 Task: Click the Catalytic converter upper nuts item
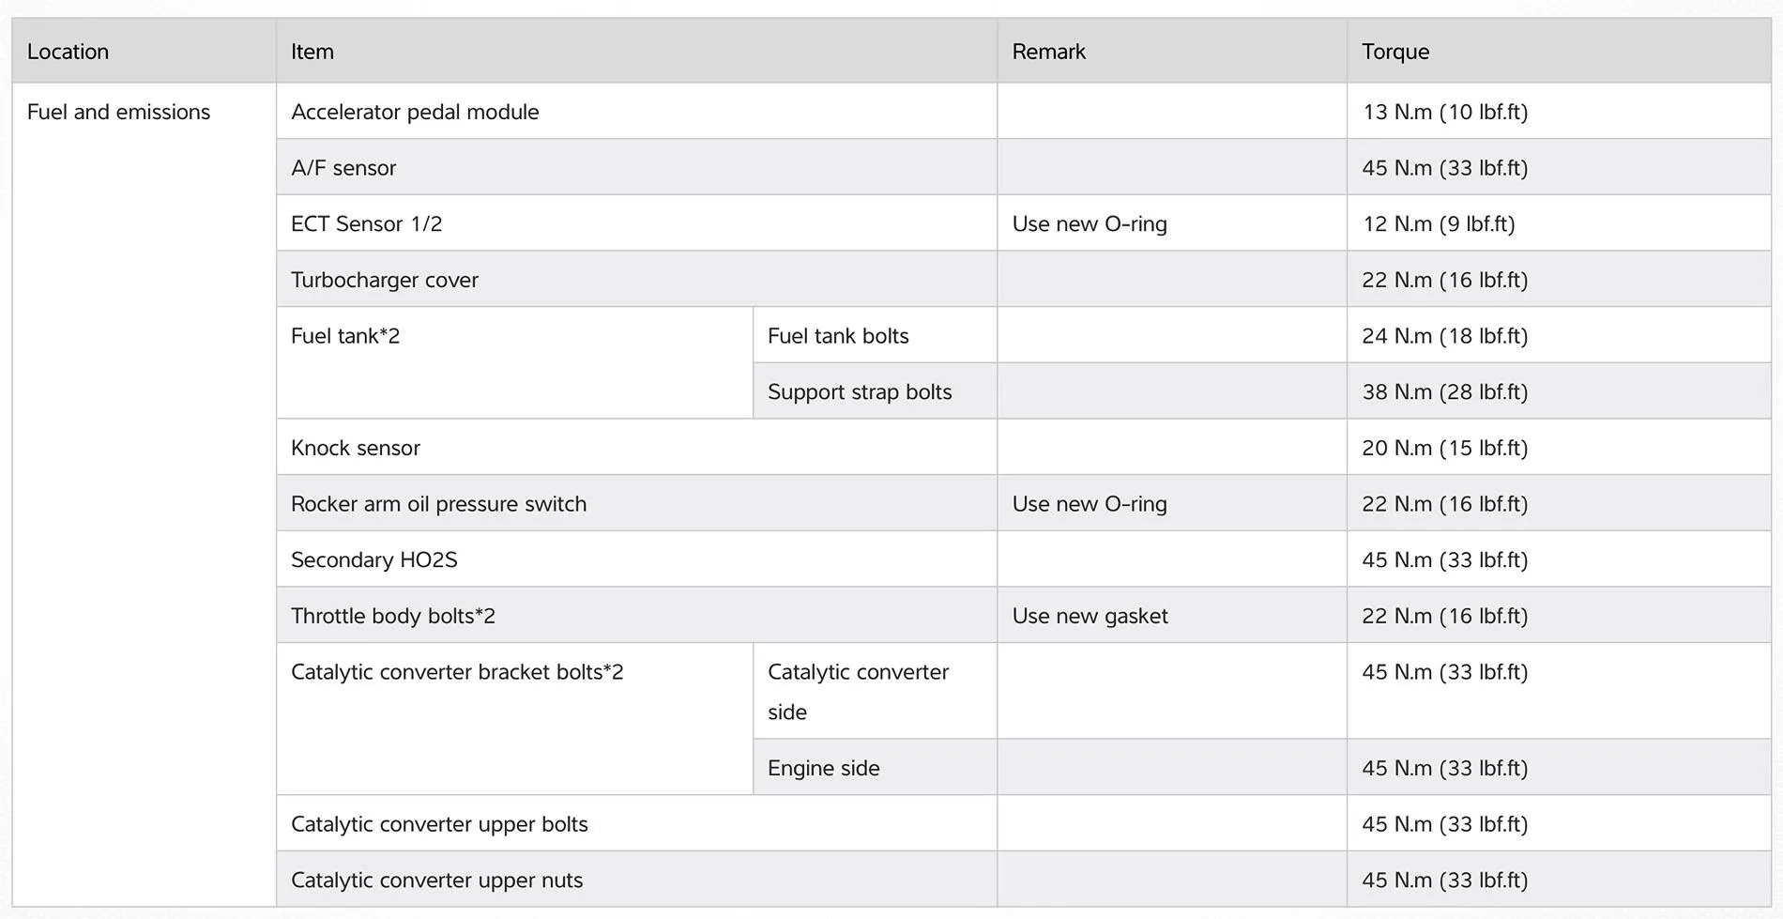coord(436,881)
